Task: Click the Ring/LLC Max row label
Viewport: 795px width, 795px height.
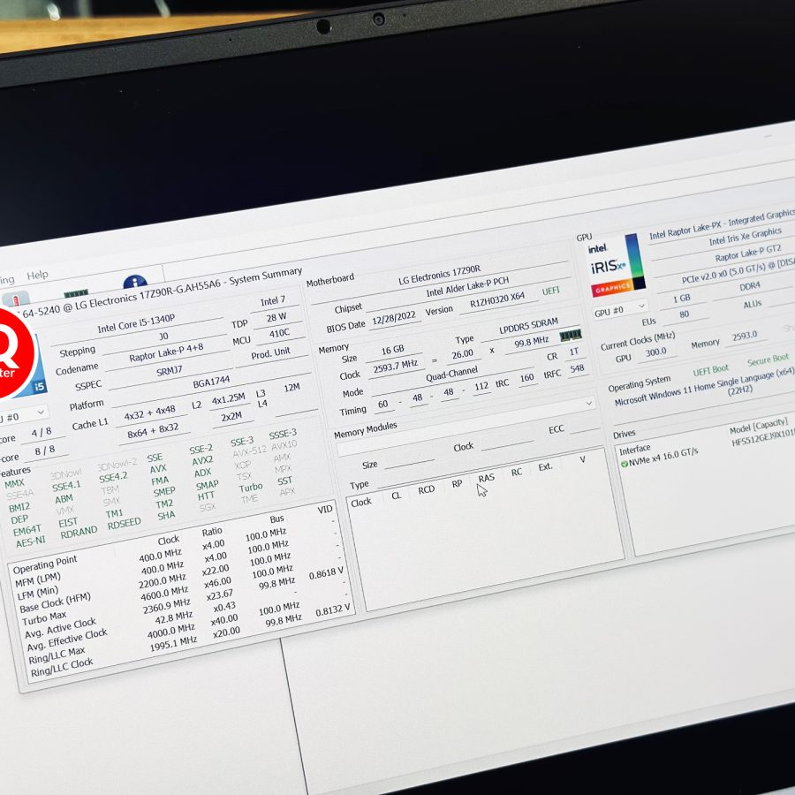Action: tap(57, 655)
